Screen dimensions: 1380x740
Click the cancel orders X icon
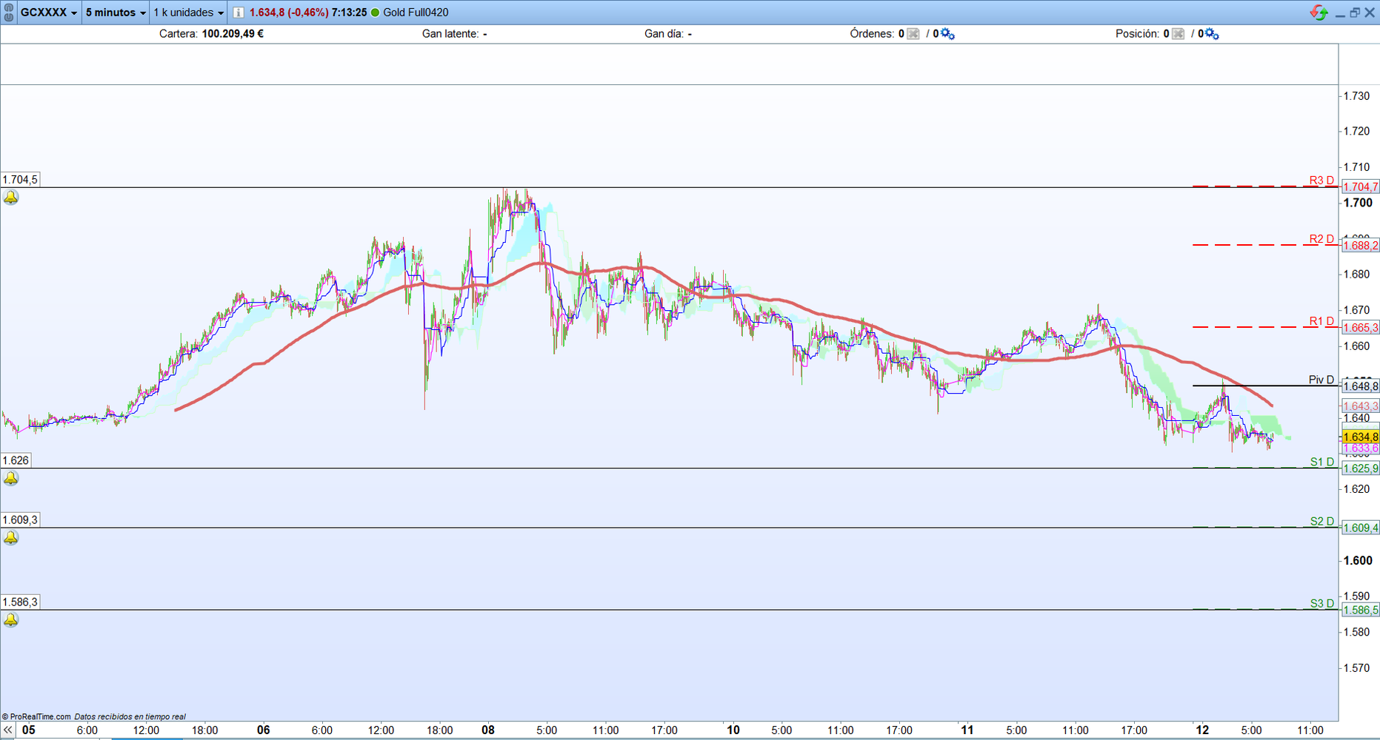pos(913,34)
